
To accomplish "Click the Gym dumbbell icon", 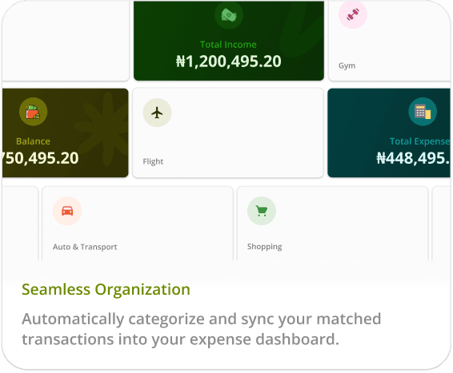I will [353, 14].
